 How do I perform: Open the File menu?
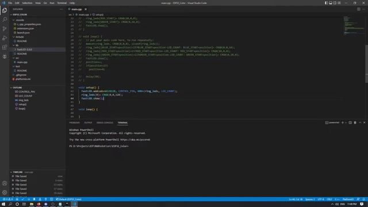(10, 3)
